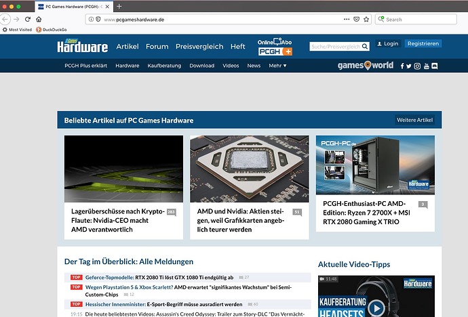
Task: Open a new browser tab with plus
Action: [119, 6]
